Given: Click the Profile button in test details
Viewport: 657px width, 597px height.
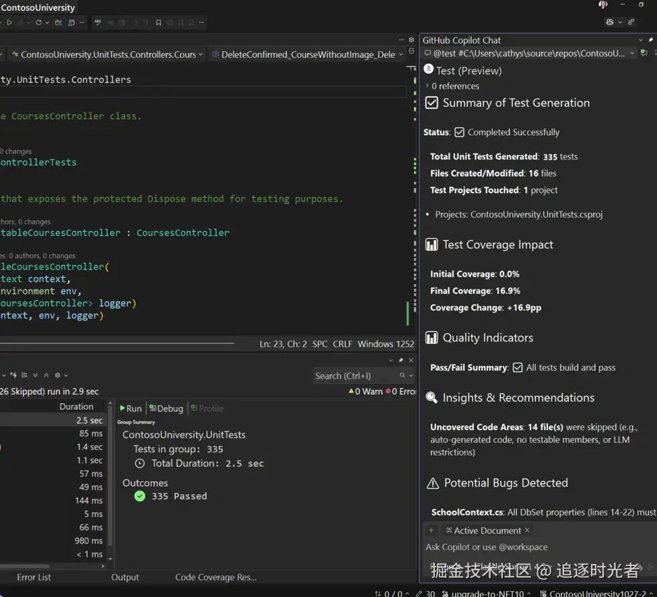Looking at the screenshot, I should [207, 408].
